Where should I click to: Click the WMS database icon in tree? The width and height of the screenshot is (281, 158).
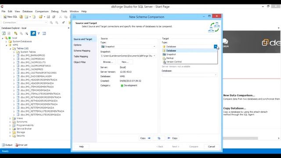click(x=10, y=45)
